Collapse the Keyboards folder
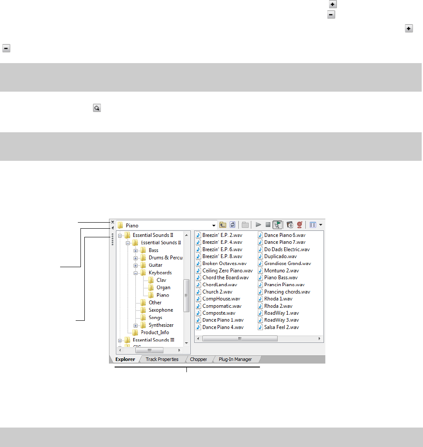 coord(136,273)
